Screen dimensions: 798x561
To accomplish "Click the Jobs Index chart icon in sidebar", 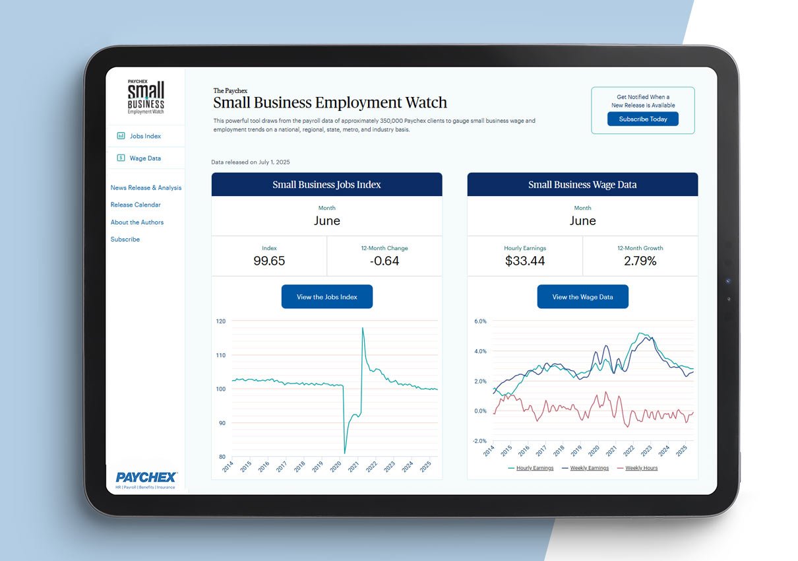I will coord(121,136).
